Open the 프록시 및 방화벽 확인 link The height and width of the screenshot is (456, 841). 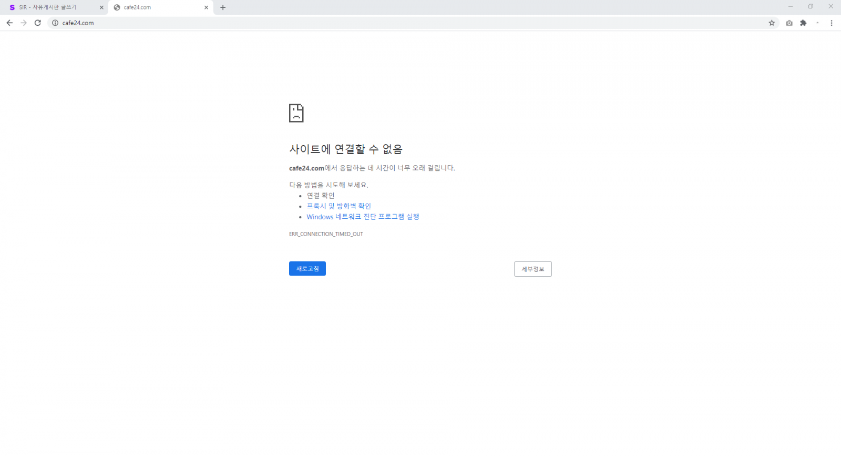[339, 206]
